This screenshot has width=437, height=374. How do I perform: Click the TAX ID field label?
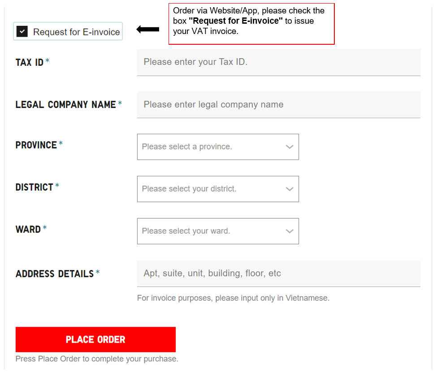coord(30,62)
